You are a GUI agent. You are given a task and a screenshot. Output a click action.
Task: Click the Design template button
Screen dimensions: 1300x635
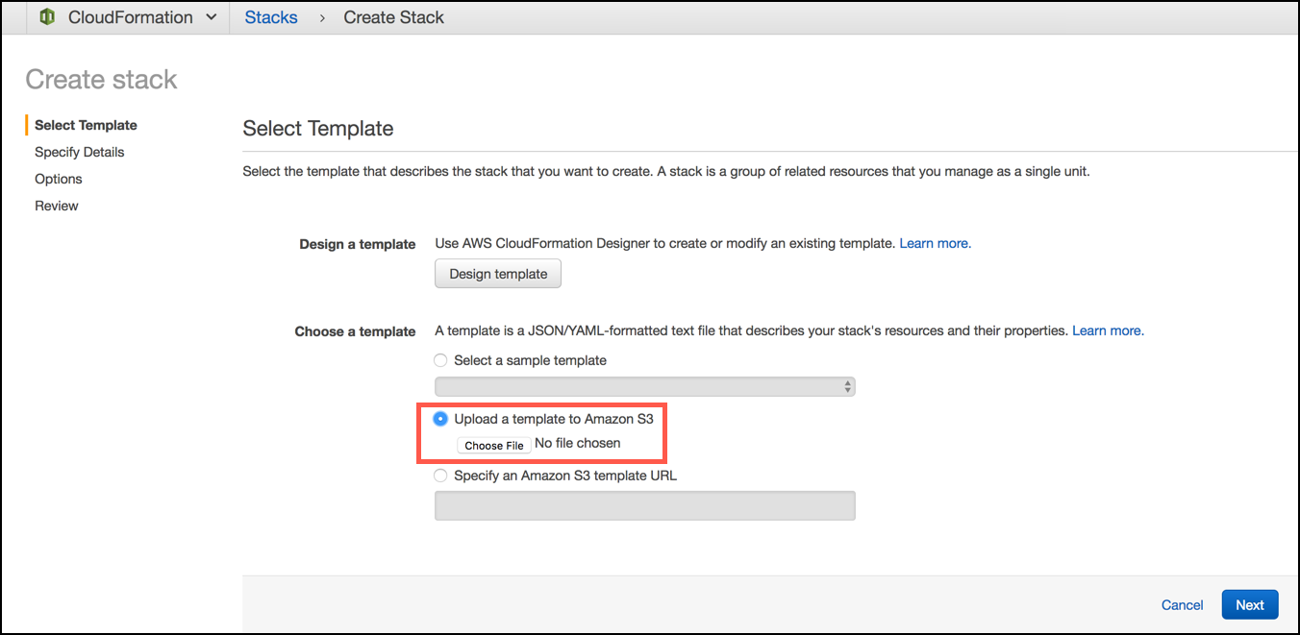pyautogui.click(x=497, y=273)
